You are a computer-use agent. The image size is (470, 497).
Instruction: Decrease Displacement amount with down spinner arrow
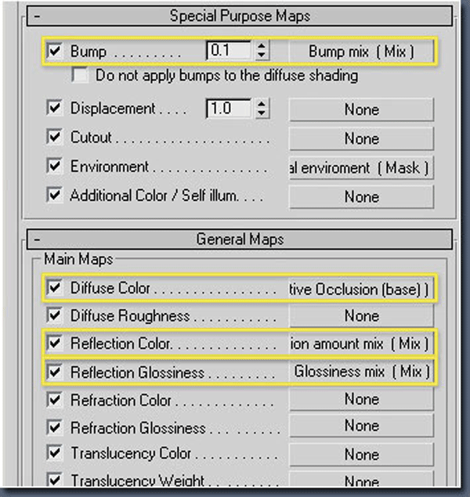262,113
